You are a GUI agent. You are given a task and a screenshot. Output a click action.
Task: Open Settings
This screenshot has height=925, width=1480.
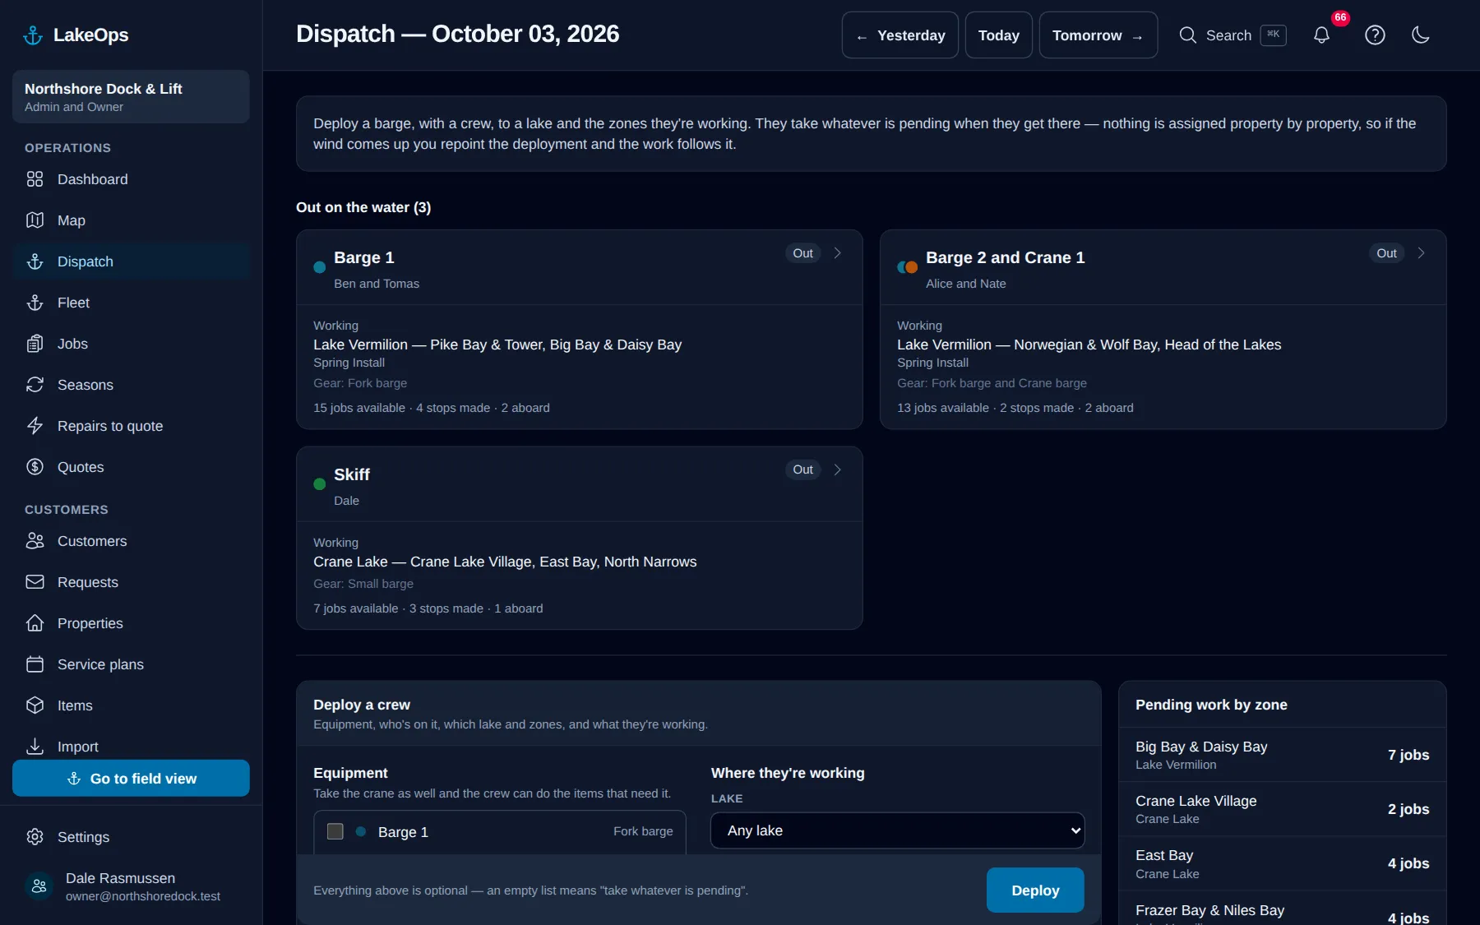click(x=131, y=837)
